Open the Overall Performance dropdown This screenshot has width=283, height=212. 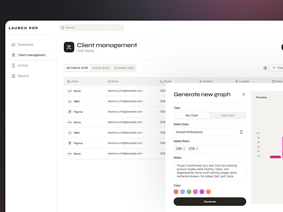[x=210, y=132]
